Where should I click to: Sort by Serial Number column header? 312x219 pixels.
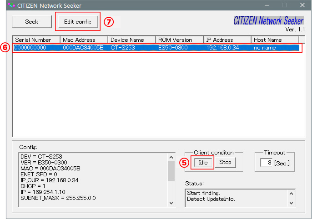pos(36,40)
